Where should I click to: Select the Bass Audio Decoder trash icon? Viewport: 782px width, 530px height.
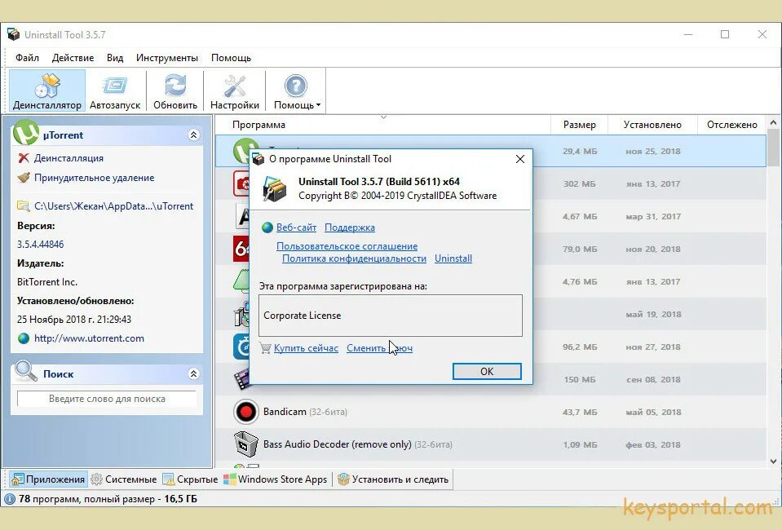coord(246,444)
